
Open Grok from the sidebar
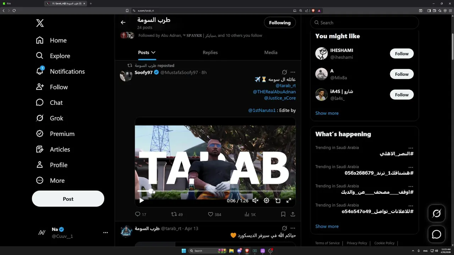coord(50,118)
